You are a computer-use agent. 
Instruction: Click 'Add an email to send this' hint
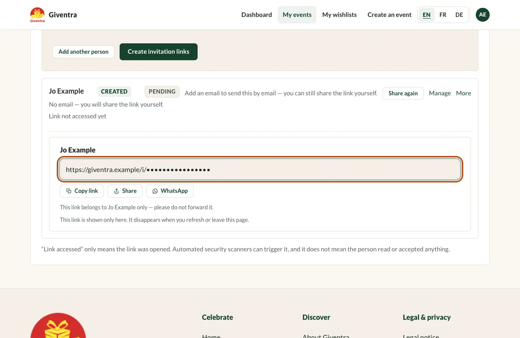[x=281, y=93]
